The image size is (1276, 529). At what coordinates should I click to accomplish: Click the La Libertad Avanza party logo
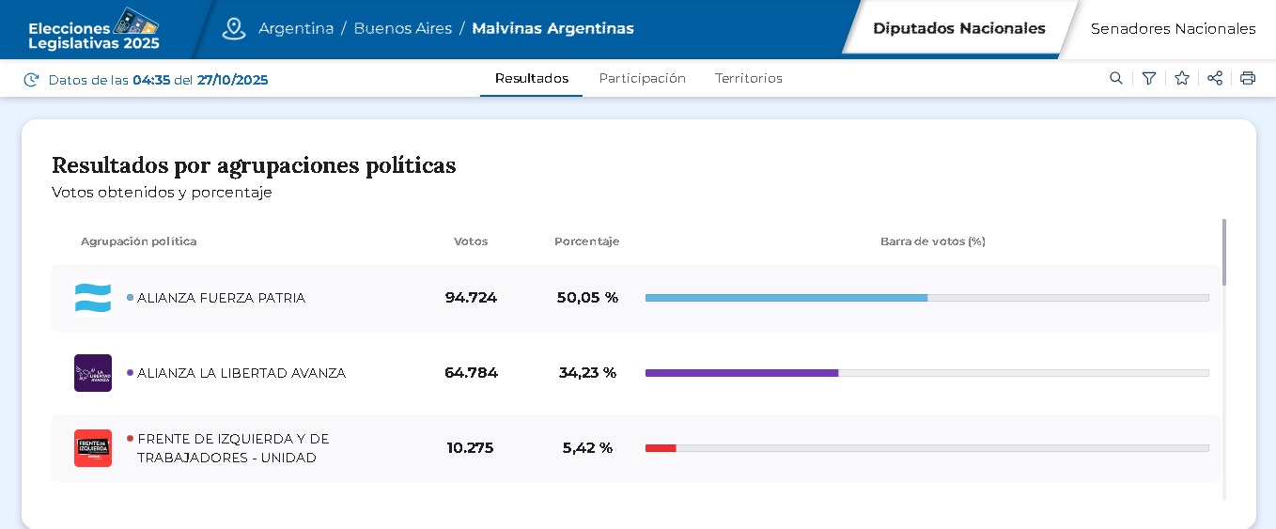click(93, 373)
